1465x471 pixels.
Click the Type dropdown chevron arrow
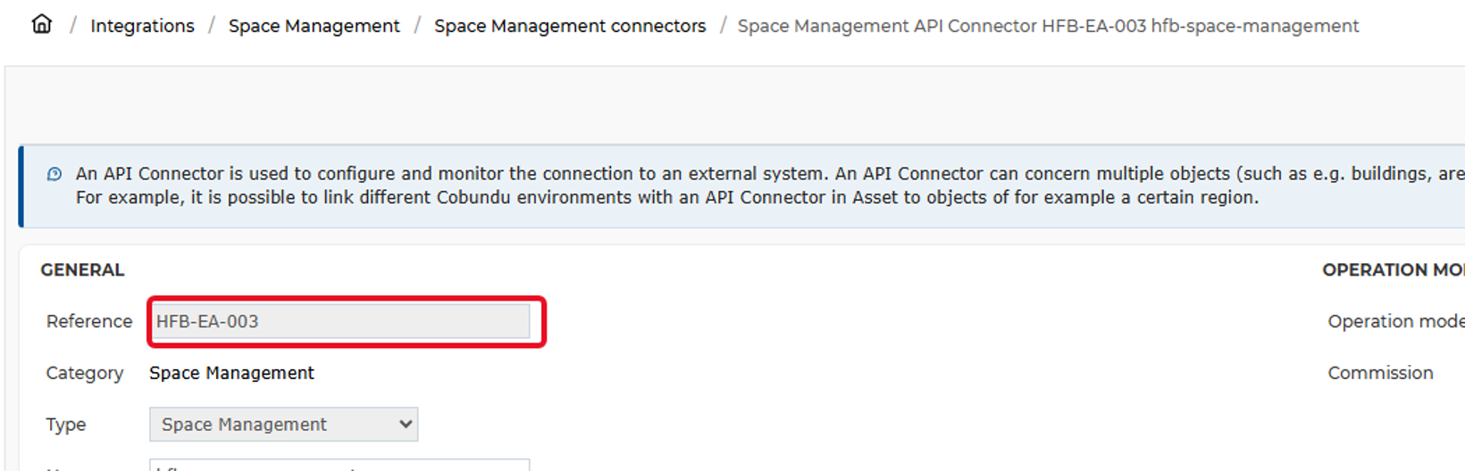(x=406, y=425)
